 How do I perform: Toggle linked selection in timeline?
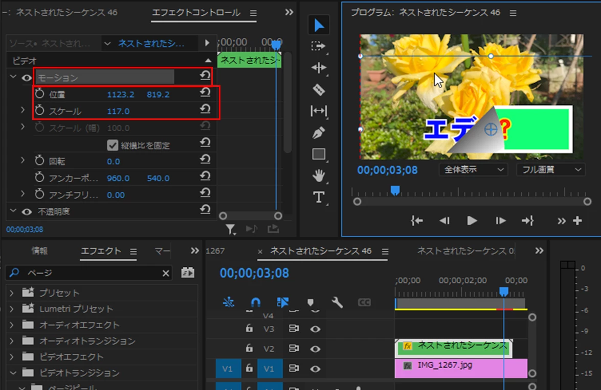(x=283, y=302)
